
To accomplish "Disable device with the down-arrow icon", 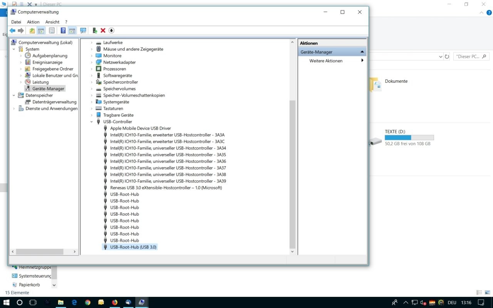I will coord(111,30).
